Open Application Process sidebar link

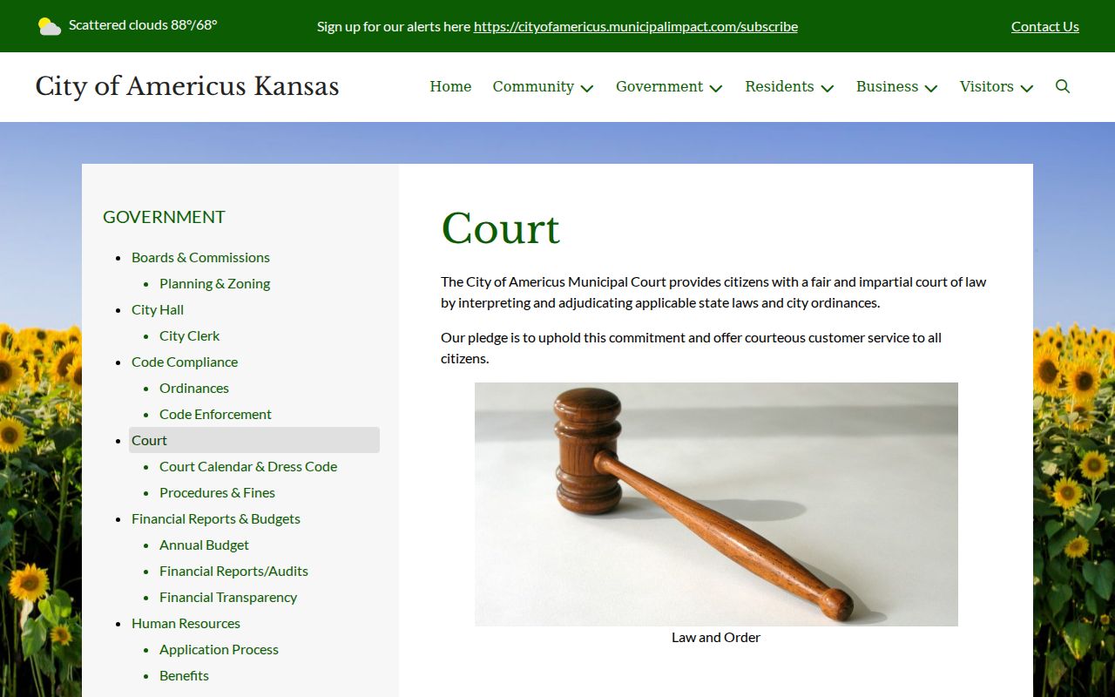point(219,649)
